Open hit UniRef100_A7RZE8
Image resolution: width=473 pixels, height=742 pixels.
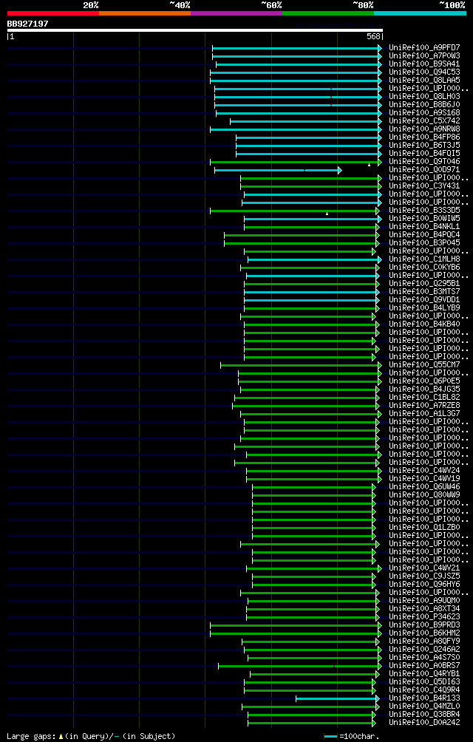pos(424,406)
